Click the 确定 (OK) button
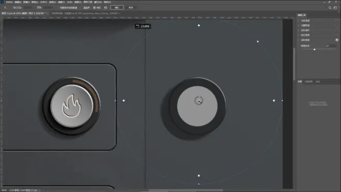Screen dimensions: 341x192 coord(117,8)
